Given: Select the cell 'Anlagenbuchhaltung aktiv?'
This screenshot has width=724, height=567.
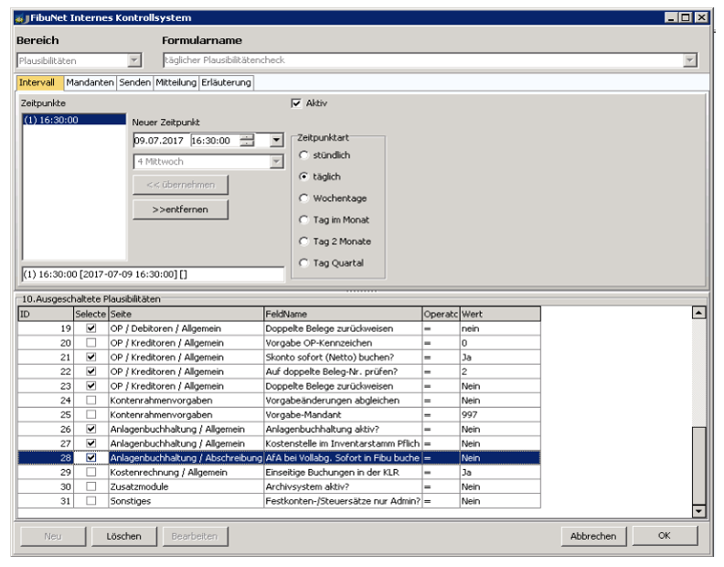Looking at the screenshot, I should click(x=343, y=428).
